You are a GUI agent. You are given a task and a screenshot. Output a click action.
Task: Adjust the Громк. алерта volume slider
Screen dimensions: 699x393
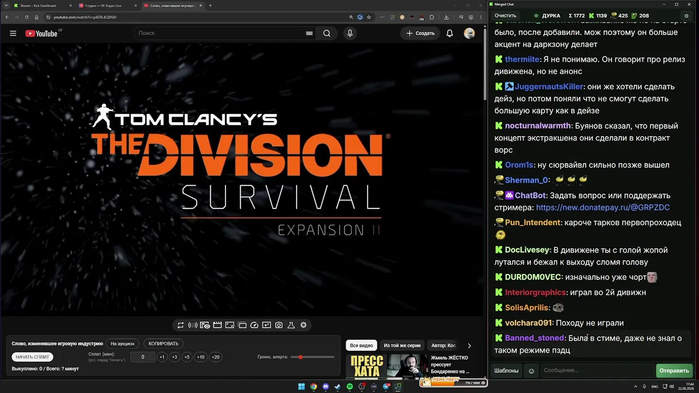pos(312,357)
